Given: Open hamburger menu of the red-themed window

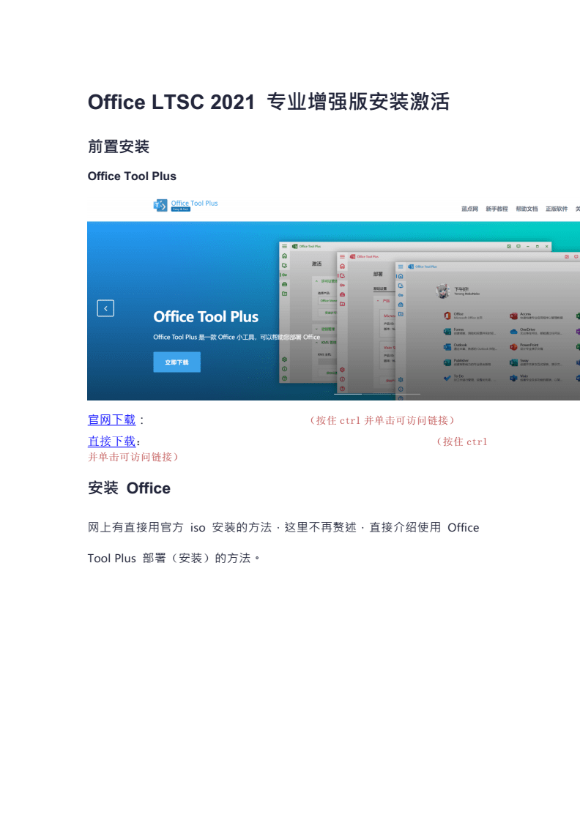Looking at the screenshot, I should 342,257.
